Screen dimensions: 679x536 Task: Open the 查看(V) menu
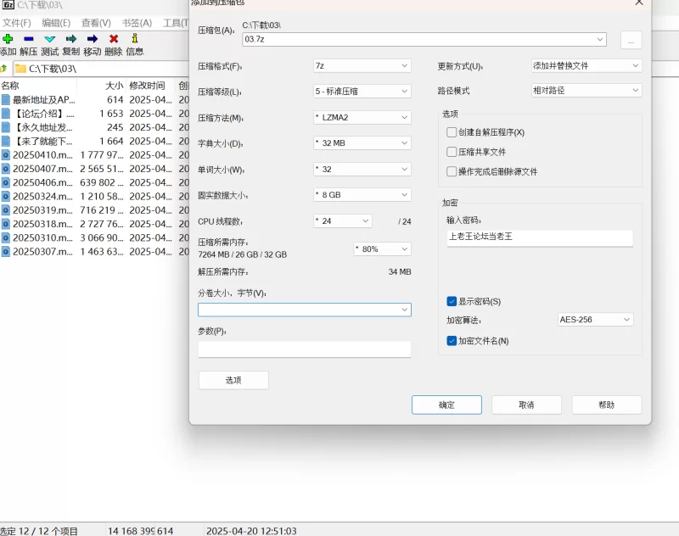coord(96,23)
